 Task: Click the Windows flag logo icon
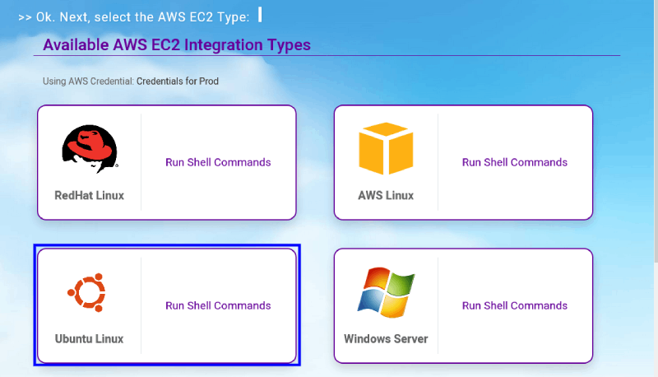pyautogui.click(x=386, y=292)
